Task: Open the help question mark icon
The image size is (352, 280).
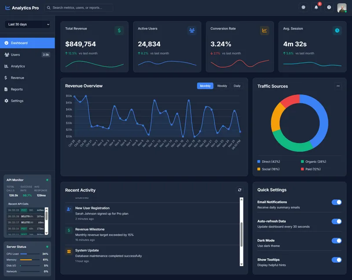Action: point(330,7)
